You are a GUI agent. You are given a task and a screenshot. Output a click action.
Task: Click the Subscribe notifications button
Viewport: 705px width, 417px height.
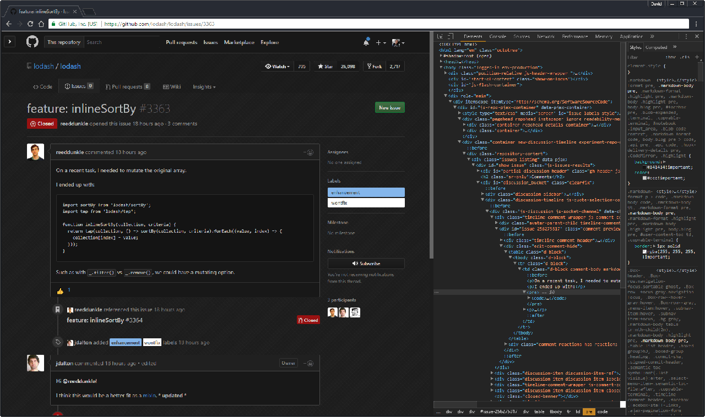coord(366,264)
